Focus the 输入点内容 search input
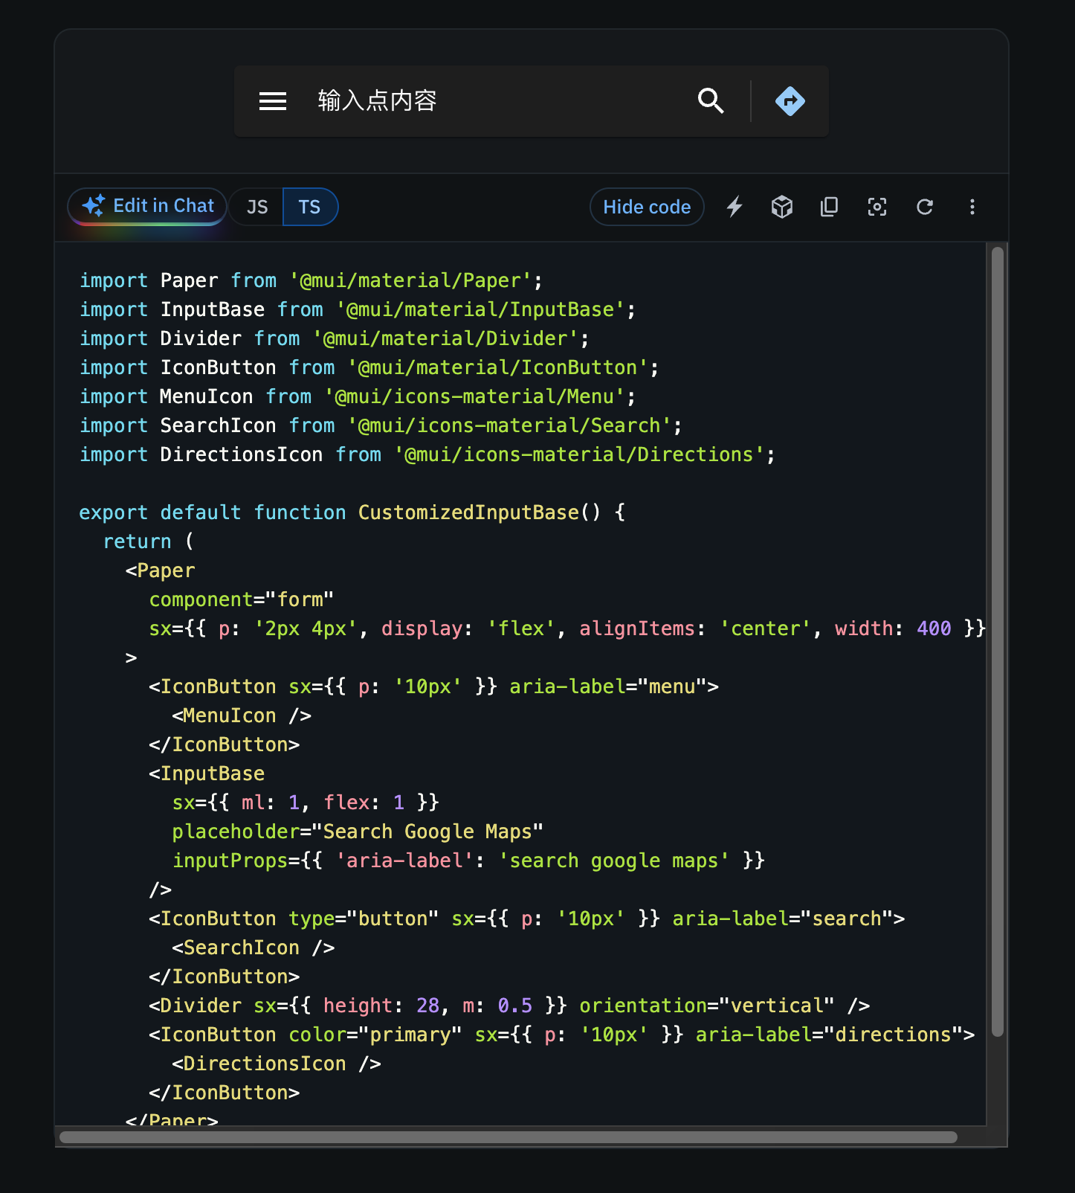 coord(494,100)
